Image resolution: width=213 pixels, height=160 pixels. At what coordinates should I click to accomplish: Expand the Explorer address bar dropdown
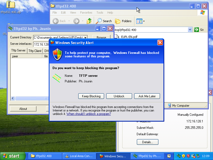(190, 30)
